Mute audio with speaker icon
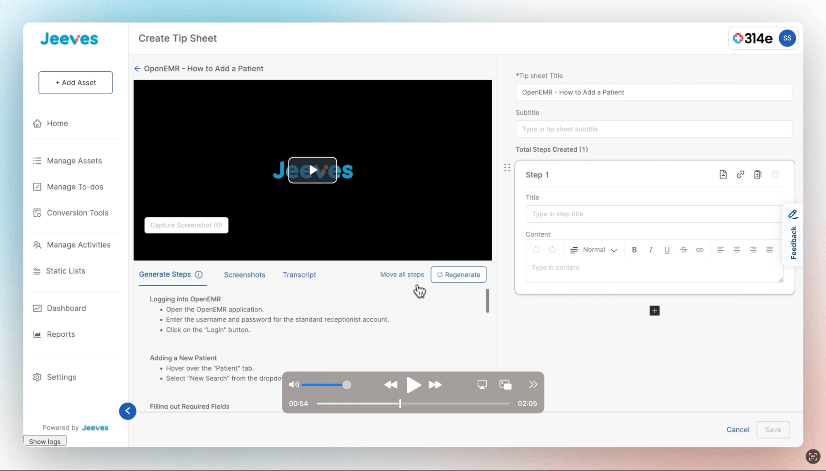The image size is (826, 471). [x=294, y=385]
